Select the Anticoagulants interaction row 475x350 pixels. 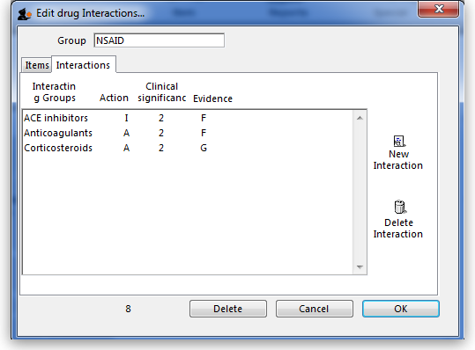click(188, 133)
